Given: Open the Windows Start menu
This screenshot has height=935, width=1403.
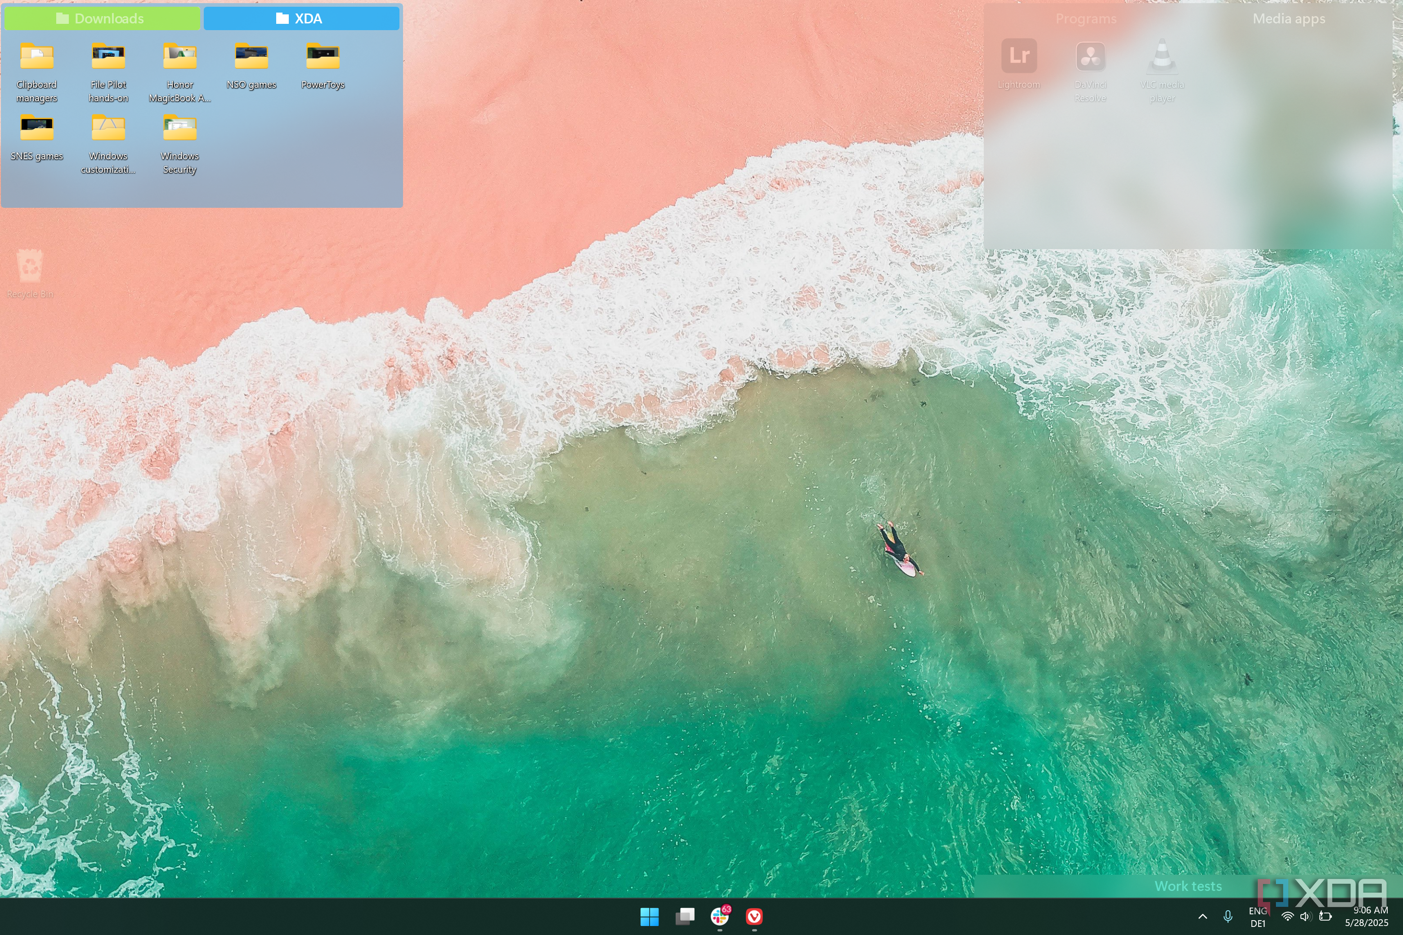Looking at the screenshot, I should [650, 917].
